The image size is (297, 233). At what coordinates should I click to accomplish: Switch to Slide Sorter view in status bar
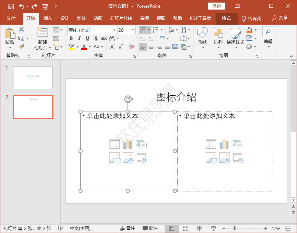click(186, 229)
